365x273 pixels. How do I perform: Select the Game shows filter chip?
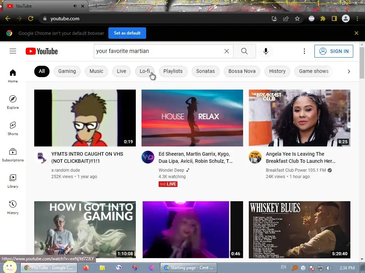pos(314,71)
